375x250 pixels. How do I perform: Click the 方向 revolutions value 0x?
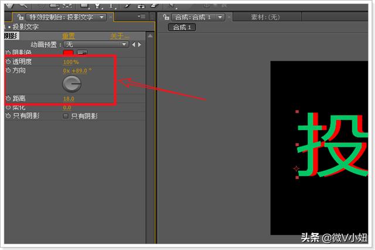[66, 71]
